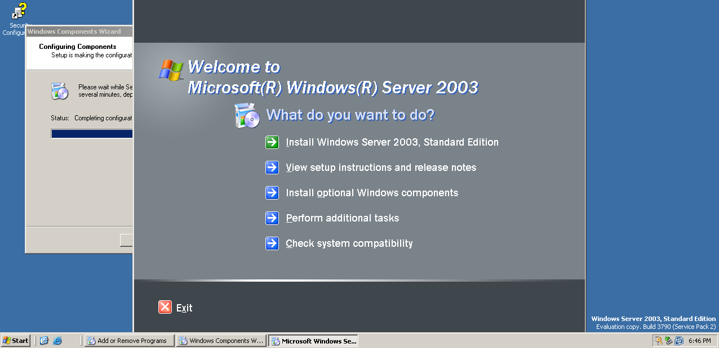Run Check system compatibility
Image resolution: width=719 pixels, height=348 pixels.
pyautogui.click(x=349, y=243)
